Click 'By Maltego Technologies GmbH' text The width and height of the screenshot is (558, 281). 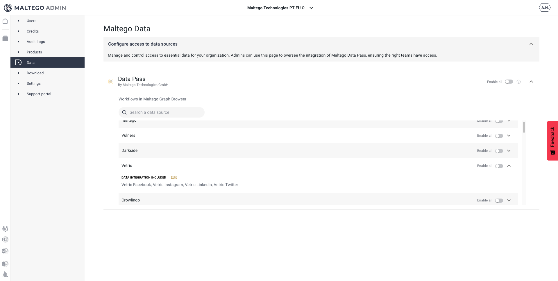[x=143, y=85]
